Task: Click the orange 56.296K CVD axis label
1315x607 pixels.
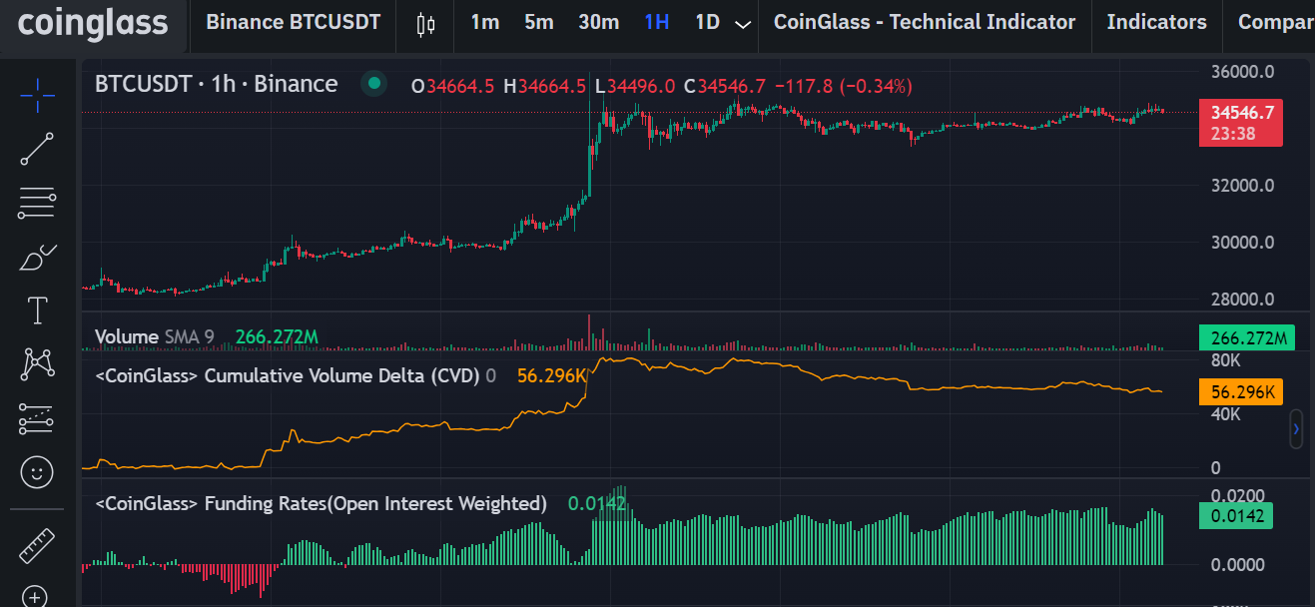Action: point(1241,391)
